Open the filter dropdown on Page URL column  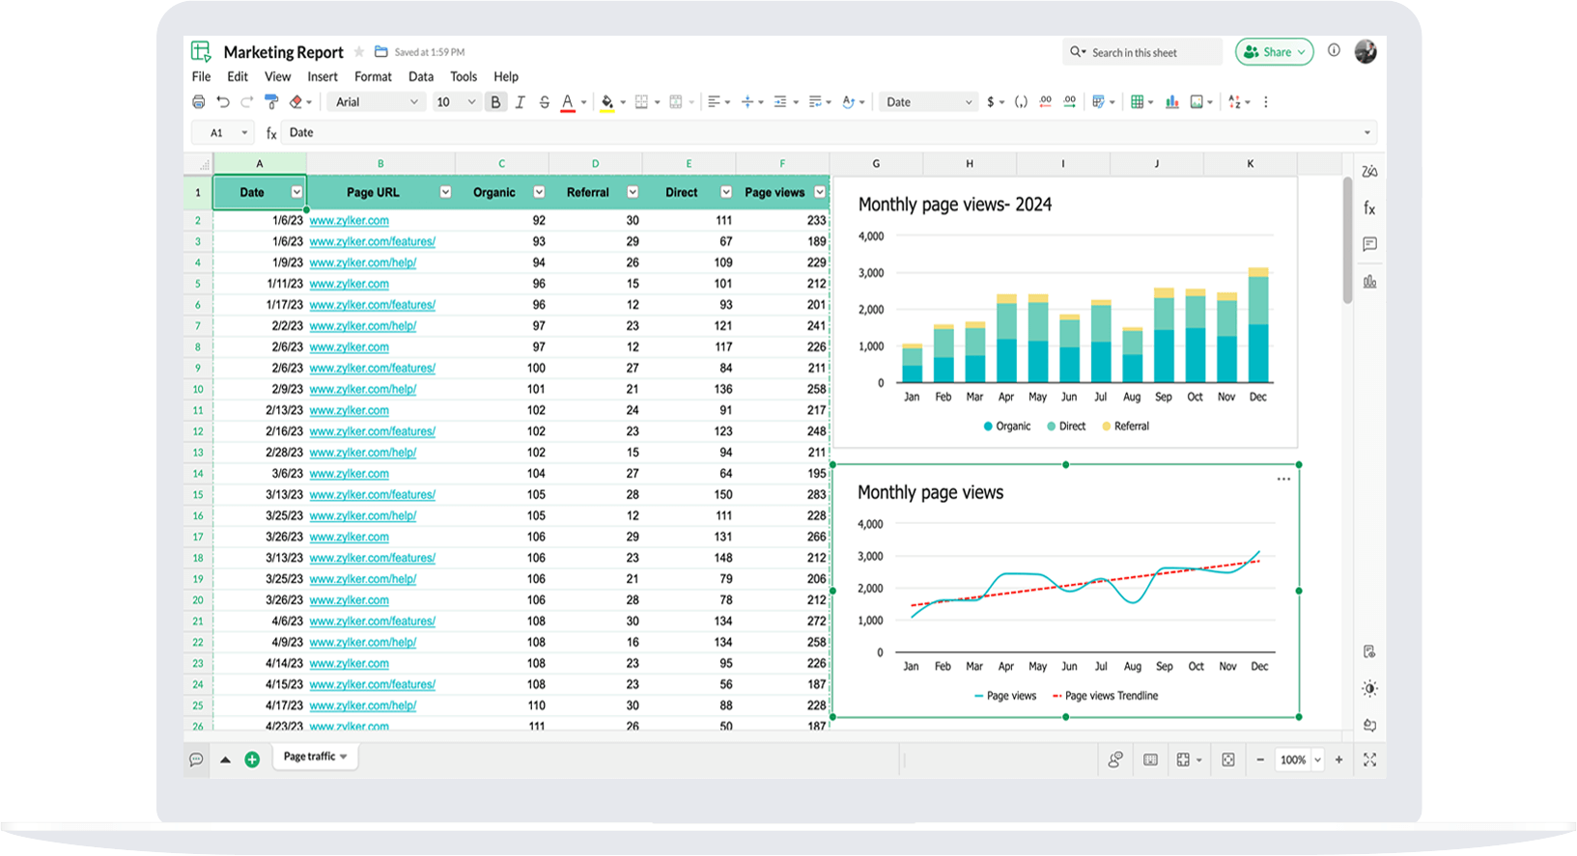coord(445,192)
